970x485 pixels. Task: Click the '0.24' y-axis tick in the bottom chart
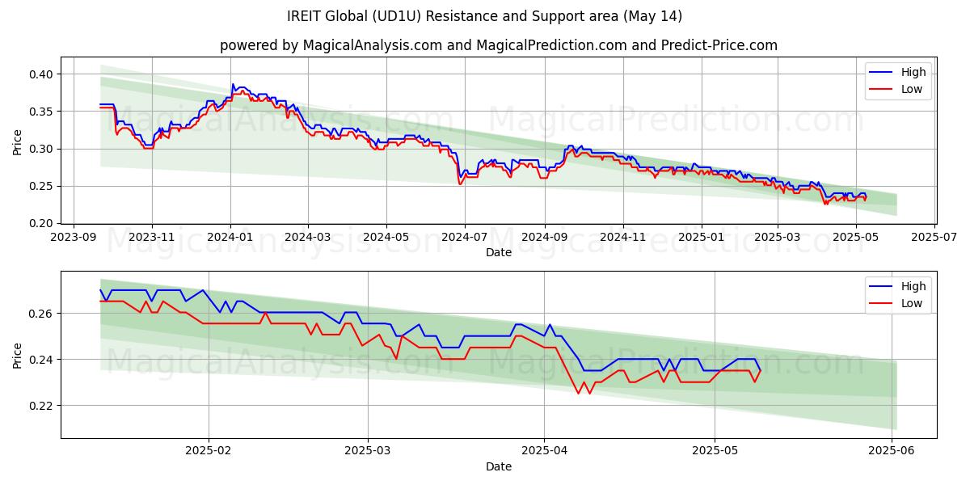click(x=41, y=359)
